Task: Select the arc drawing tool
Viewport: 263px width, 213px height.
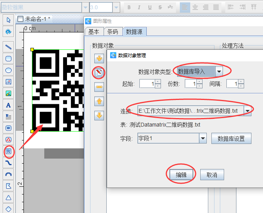Action: pos(8,175)
